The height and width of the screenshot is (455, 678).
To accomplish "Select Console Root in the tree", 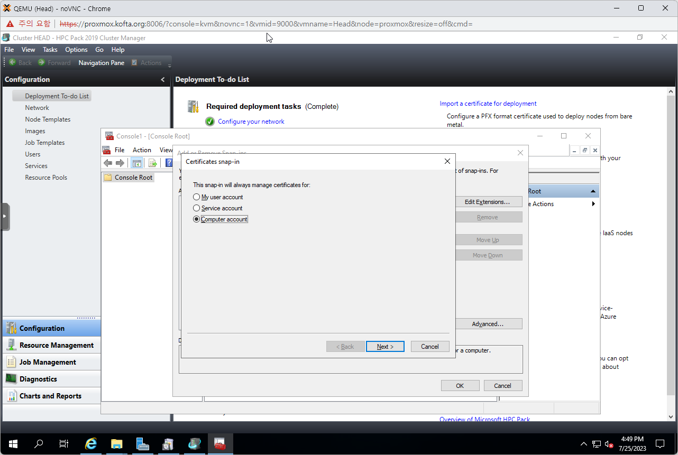I will point(133,178).
